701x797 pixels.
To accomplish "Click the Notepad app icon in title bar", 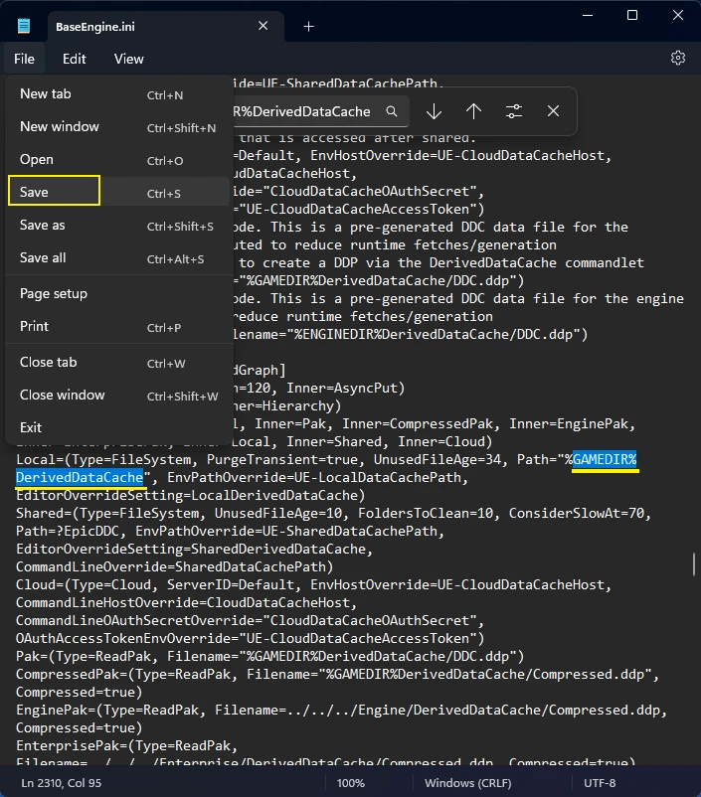I will (24, 26).
